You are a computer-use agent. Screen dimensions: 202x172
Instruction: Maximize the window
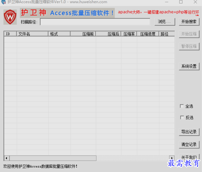tap(181, 2)
